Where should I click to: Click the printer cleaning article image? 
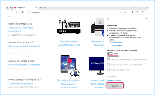tap(98, 27)
